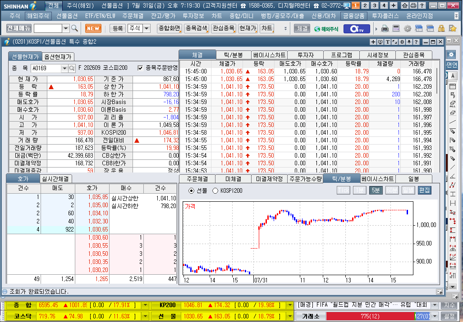Switch to the 옵션현재가 tab
This screenshot has height=322, width=463.
(58, 57)
